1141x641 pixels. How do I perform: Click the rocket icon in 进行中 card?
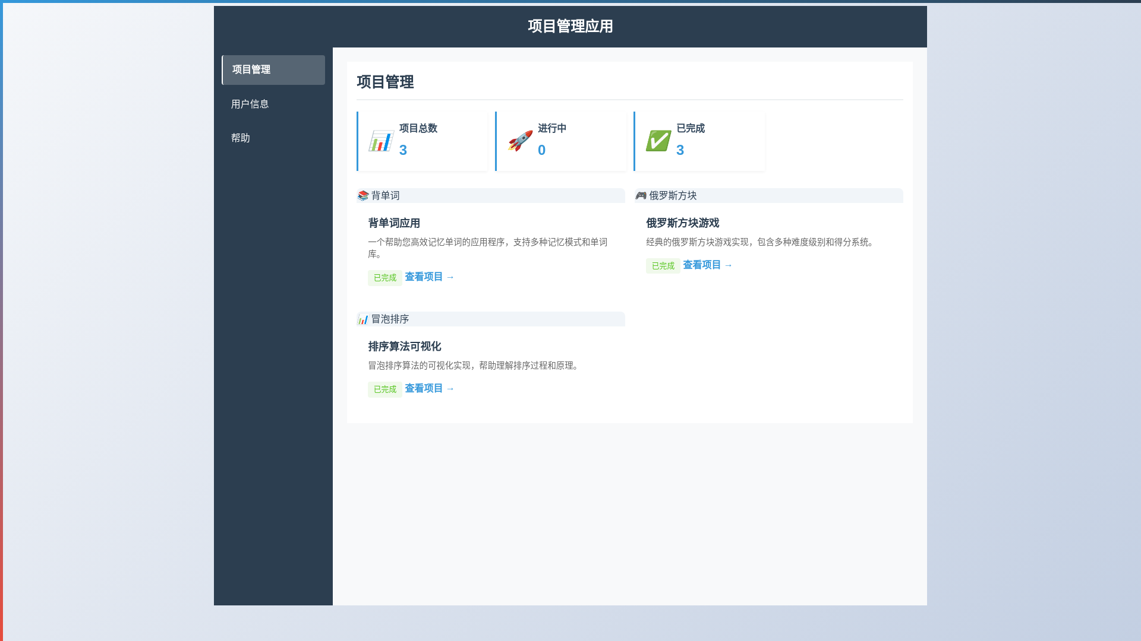click(520, 141)
